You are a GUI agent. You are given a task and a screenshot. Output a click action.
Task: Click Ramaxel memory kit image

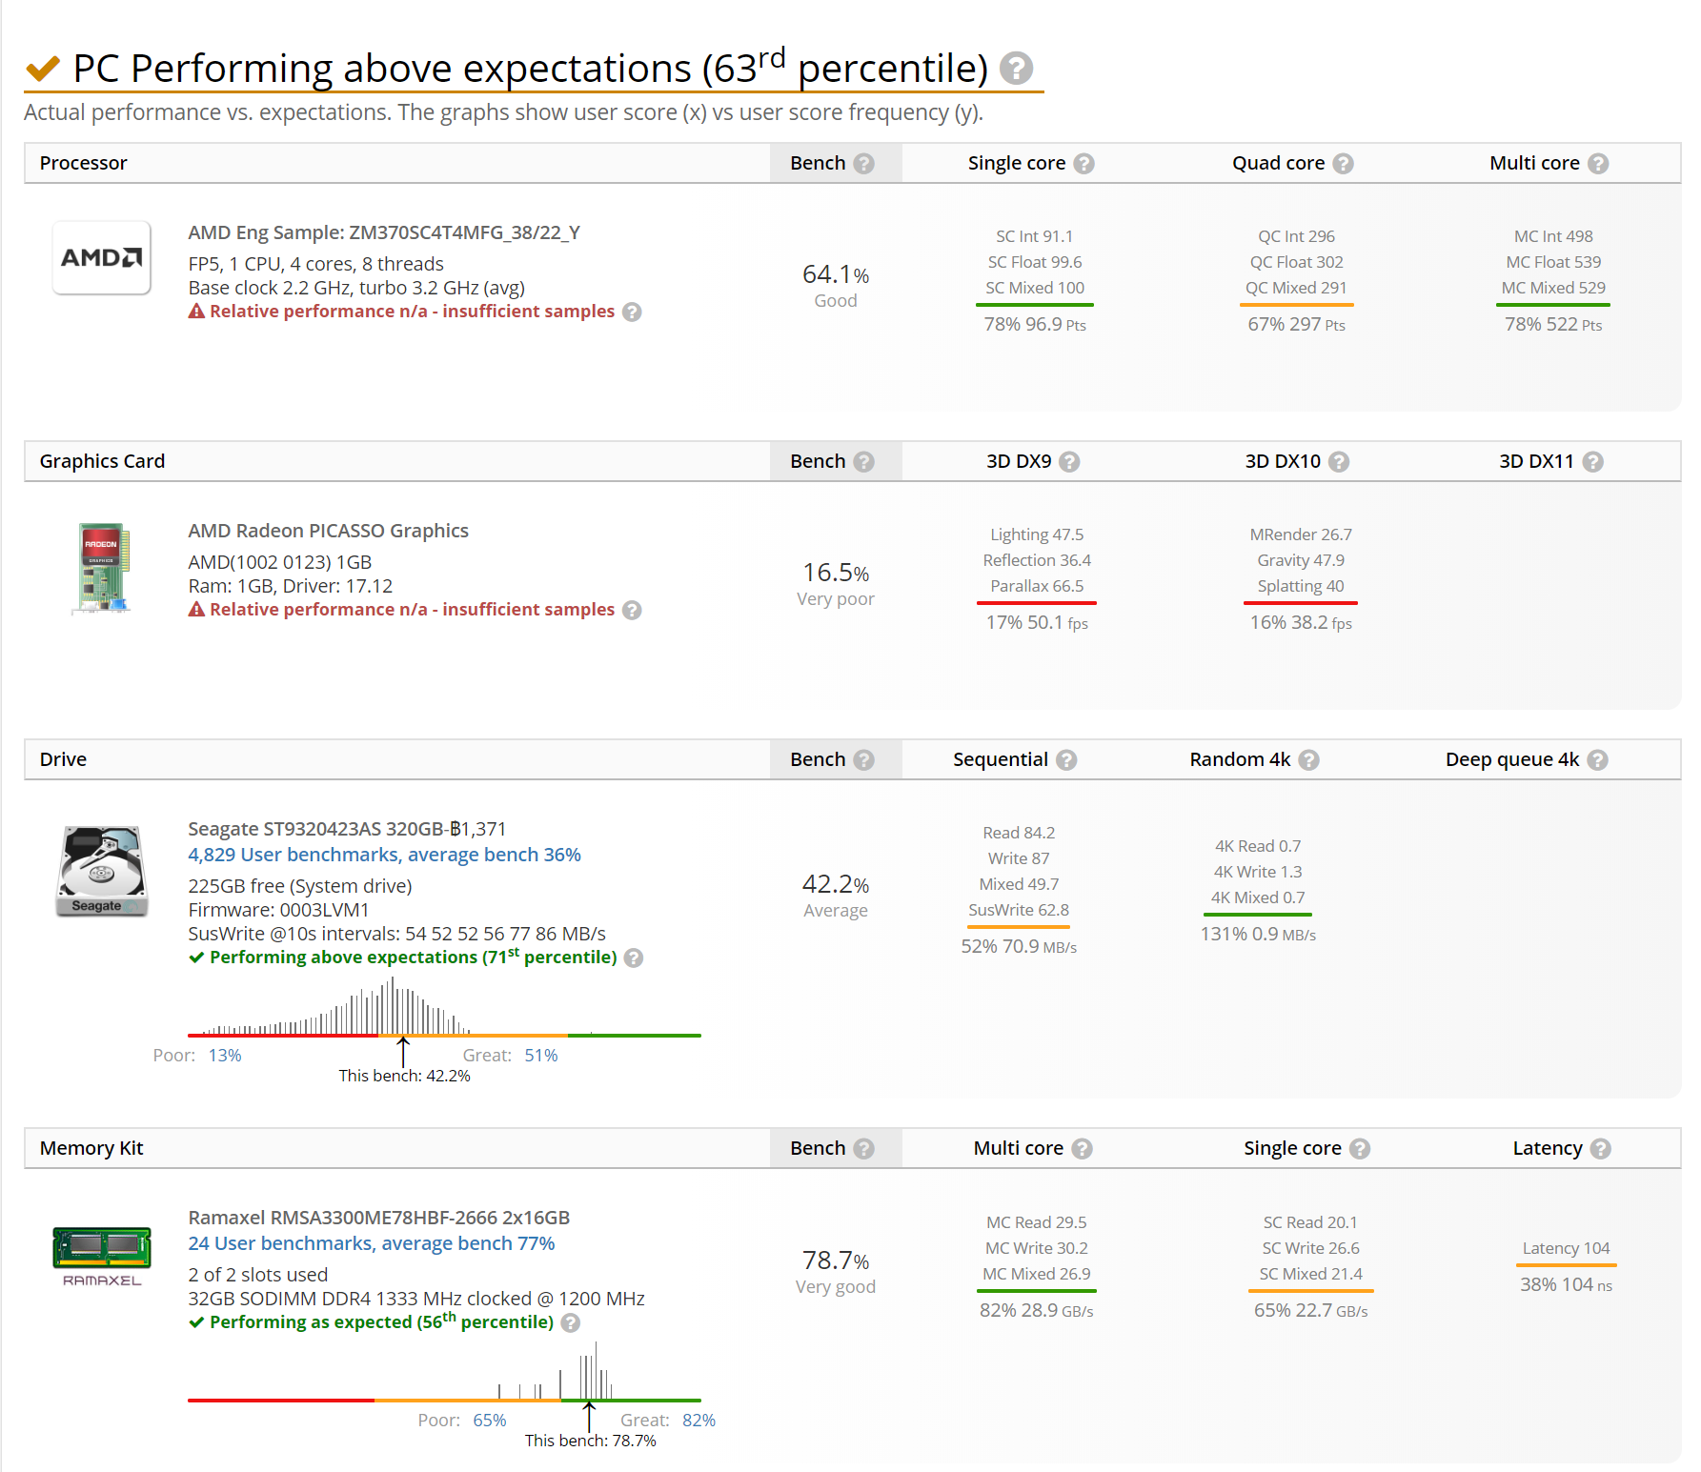coord(102,1257)
